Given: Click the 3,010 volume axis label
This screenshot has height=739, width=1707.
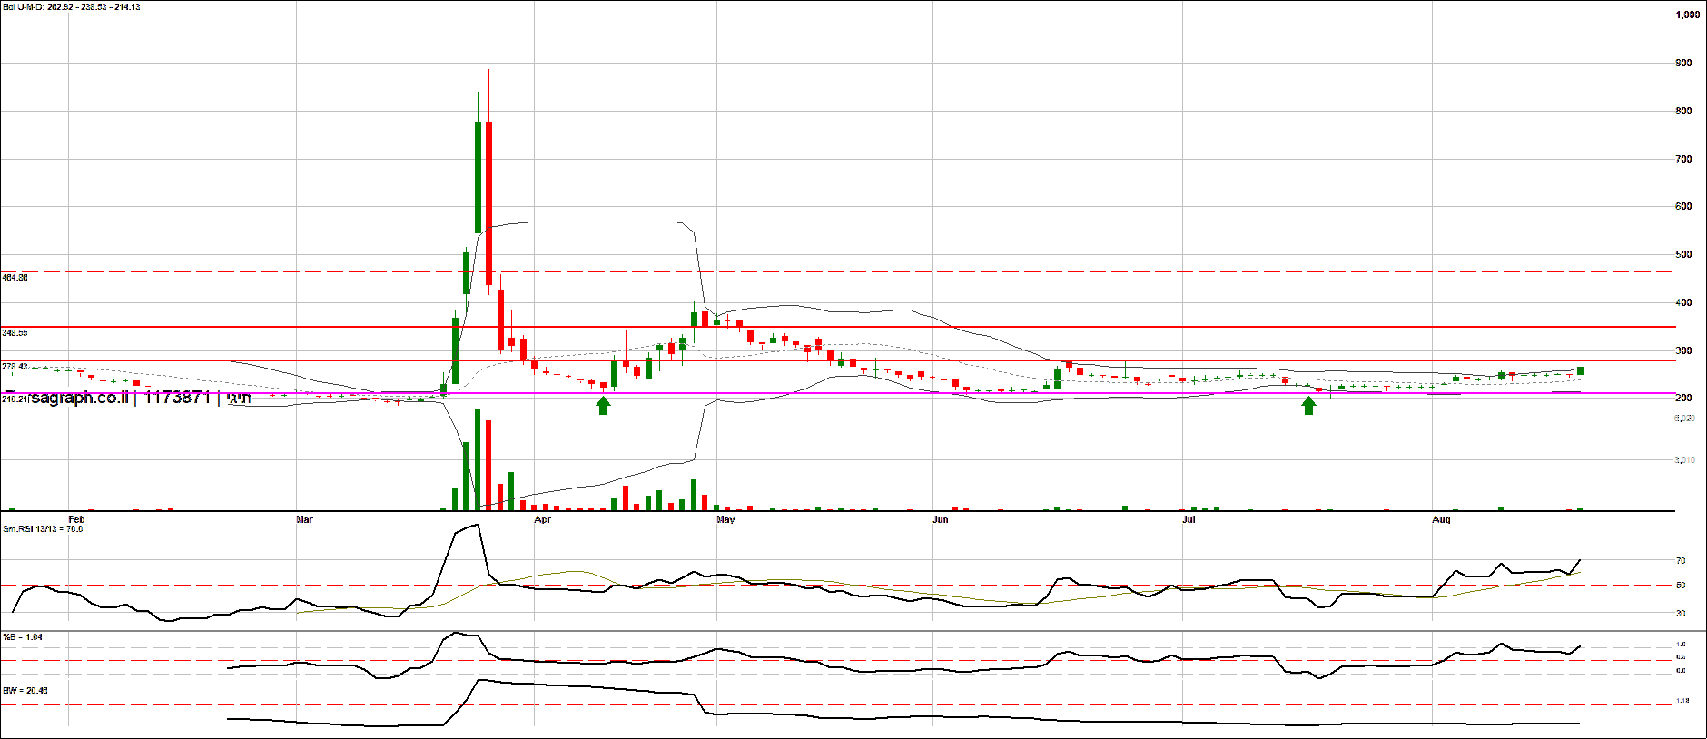Looking at the screenshot, I should pyautogui.click(x=1685, y=460).
